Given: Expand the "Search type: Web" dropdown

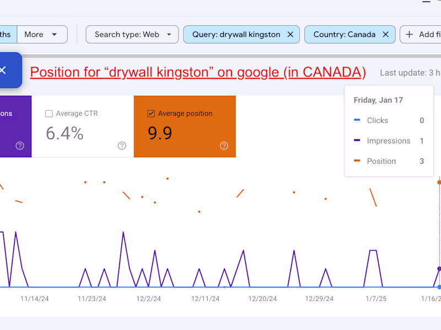Looking at the screenshot, I should [x=132, y=34].
